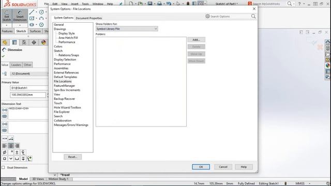Open the Tools menu

coord(85,4)
